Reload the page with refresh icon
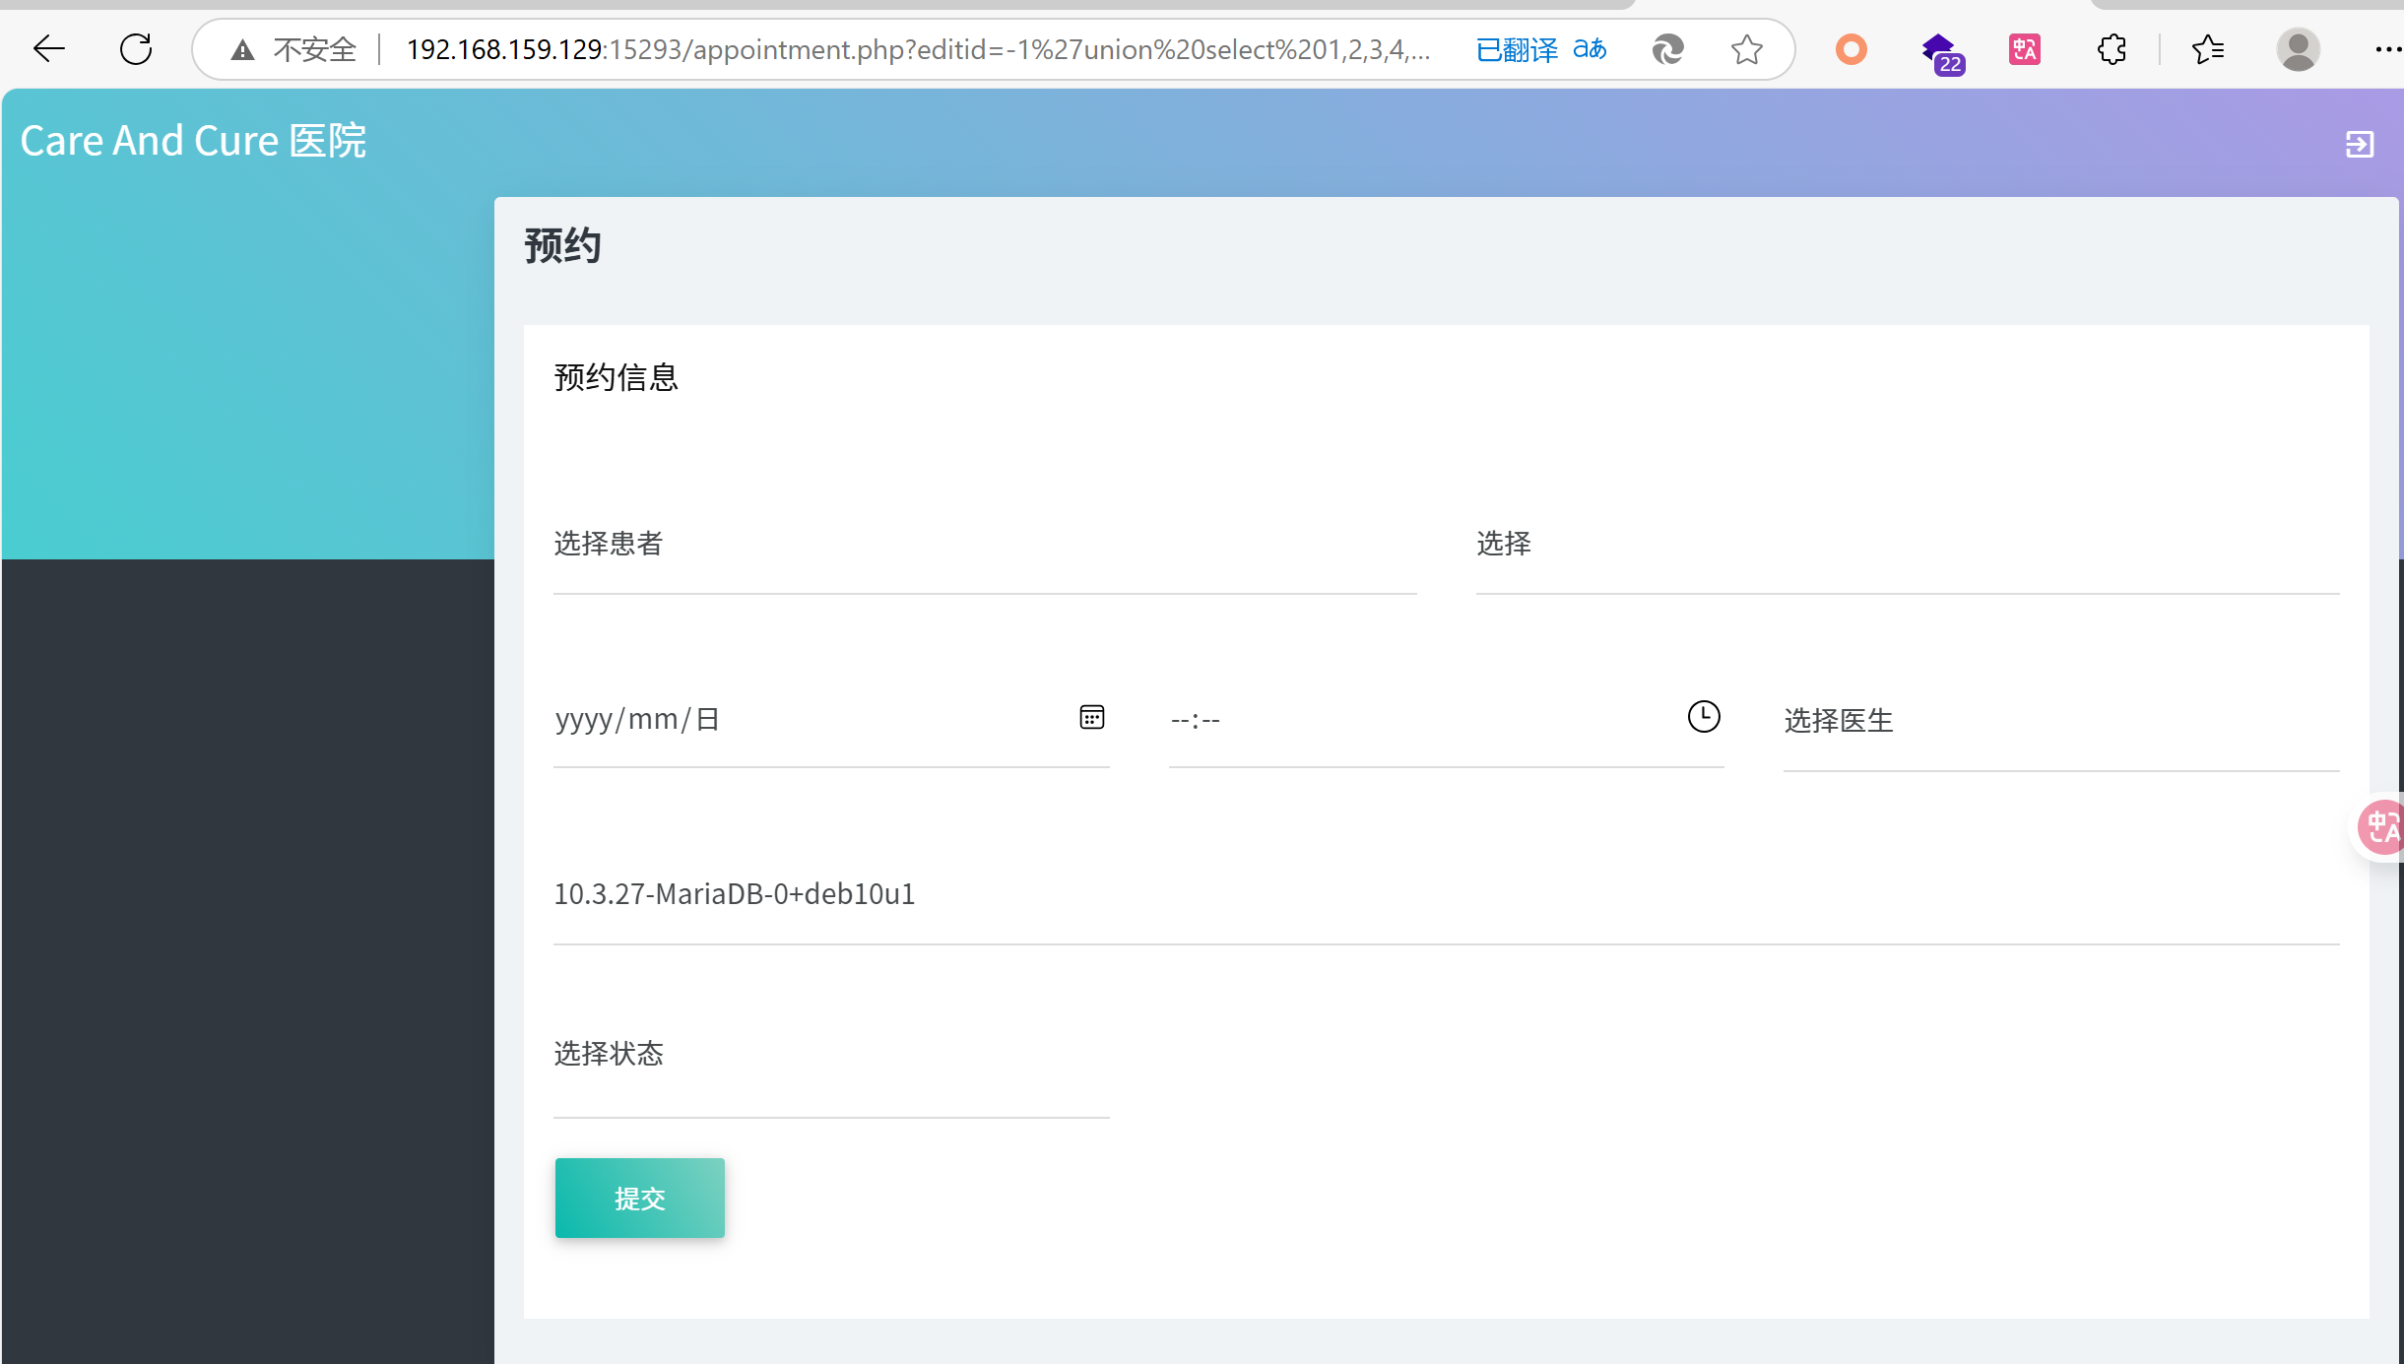 click(136, 49)
